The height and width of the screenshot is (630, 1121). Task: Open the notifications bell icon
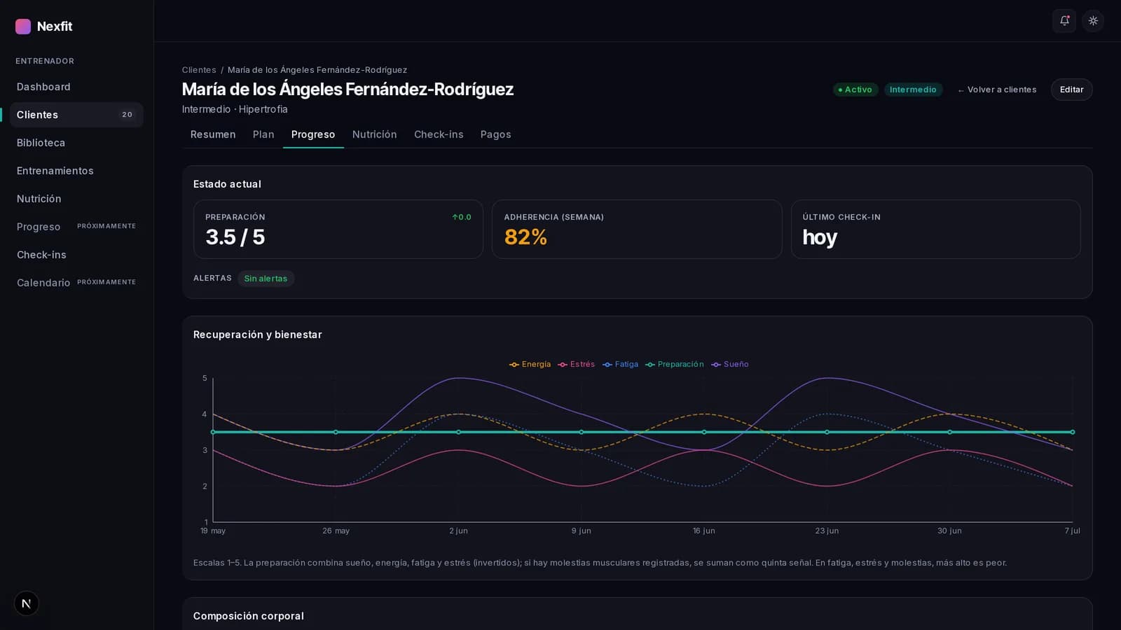coord(1064,21)
